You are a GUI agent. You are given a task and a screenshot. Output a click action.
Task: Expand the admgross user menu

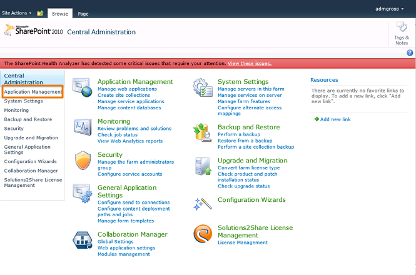390,9
